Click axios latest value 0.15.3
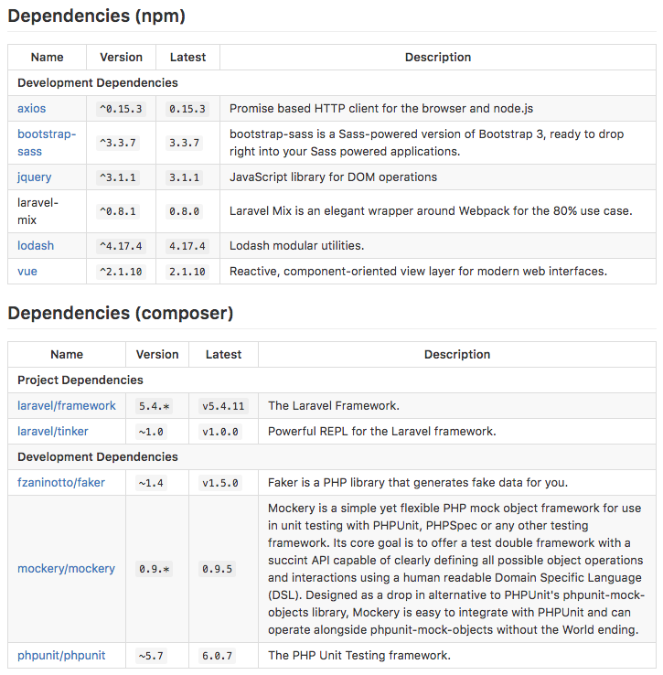This screenshot has width=663, height=675. click(x=187, y=109)
